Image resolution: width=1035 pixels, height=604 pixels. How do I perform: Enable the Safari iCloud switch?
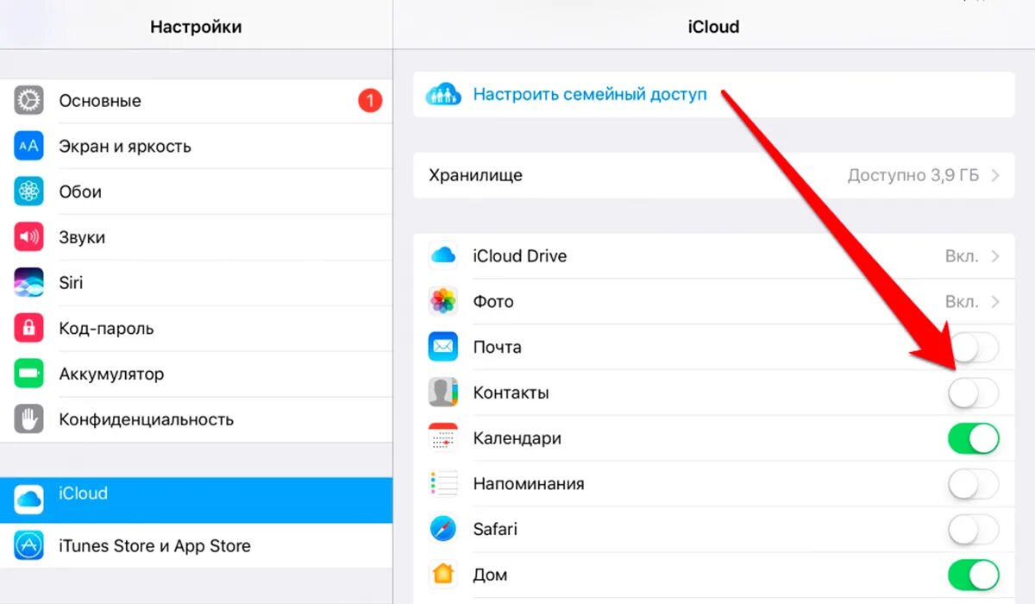pos(974,529)
